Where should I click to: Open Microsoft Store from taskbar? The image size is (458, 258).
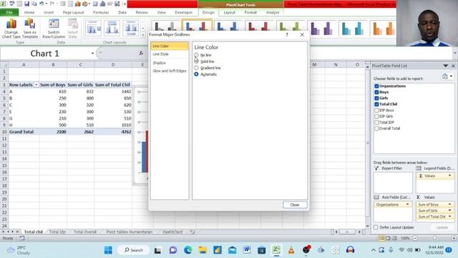click(261, 250)
